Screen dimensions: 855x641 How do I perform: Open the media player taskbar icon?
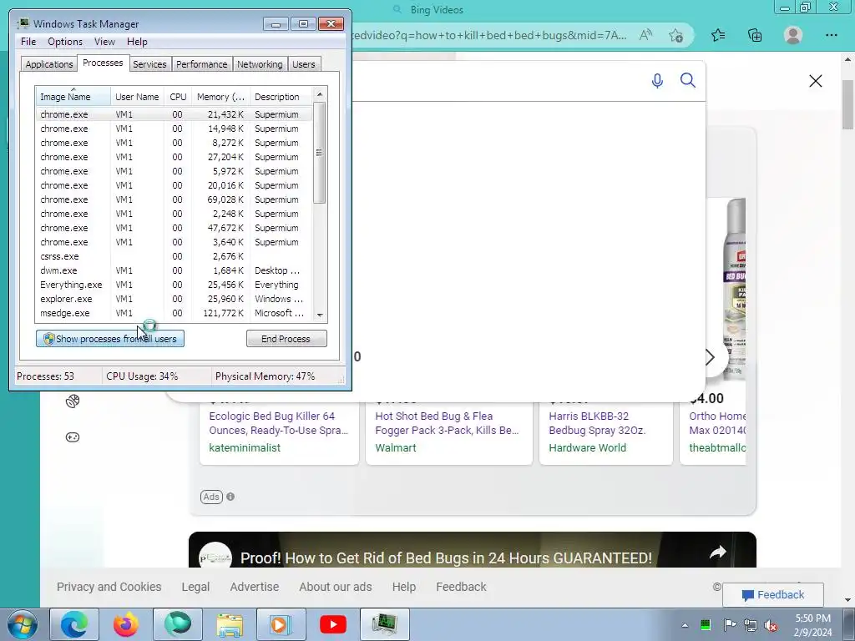[281, 624]
